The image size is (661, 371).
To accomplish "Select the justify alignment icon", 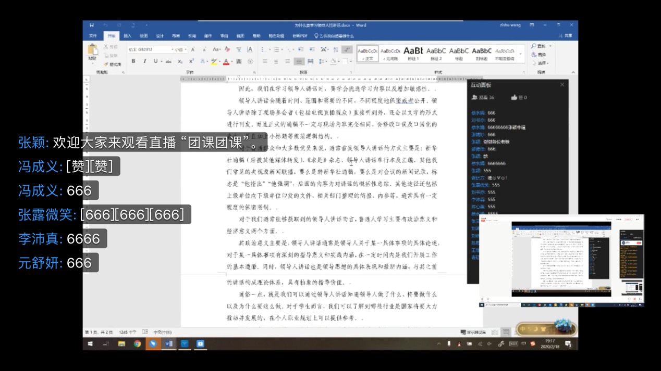I will (299, 61).
